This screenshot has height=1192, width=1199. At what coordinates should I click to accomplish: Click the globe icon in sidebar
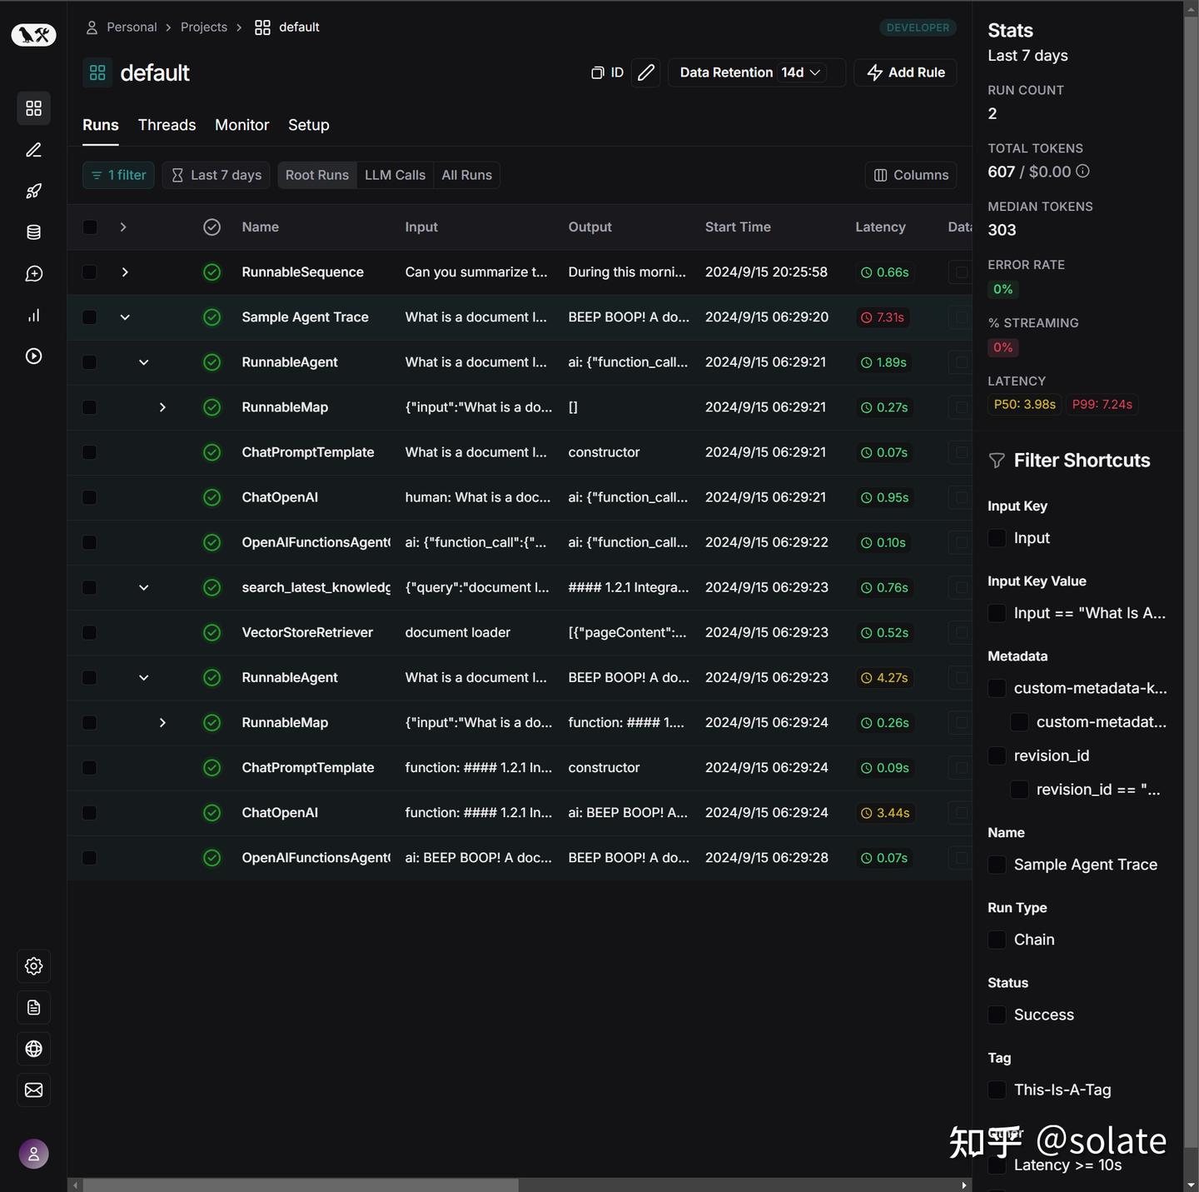33,1049
